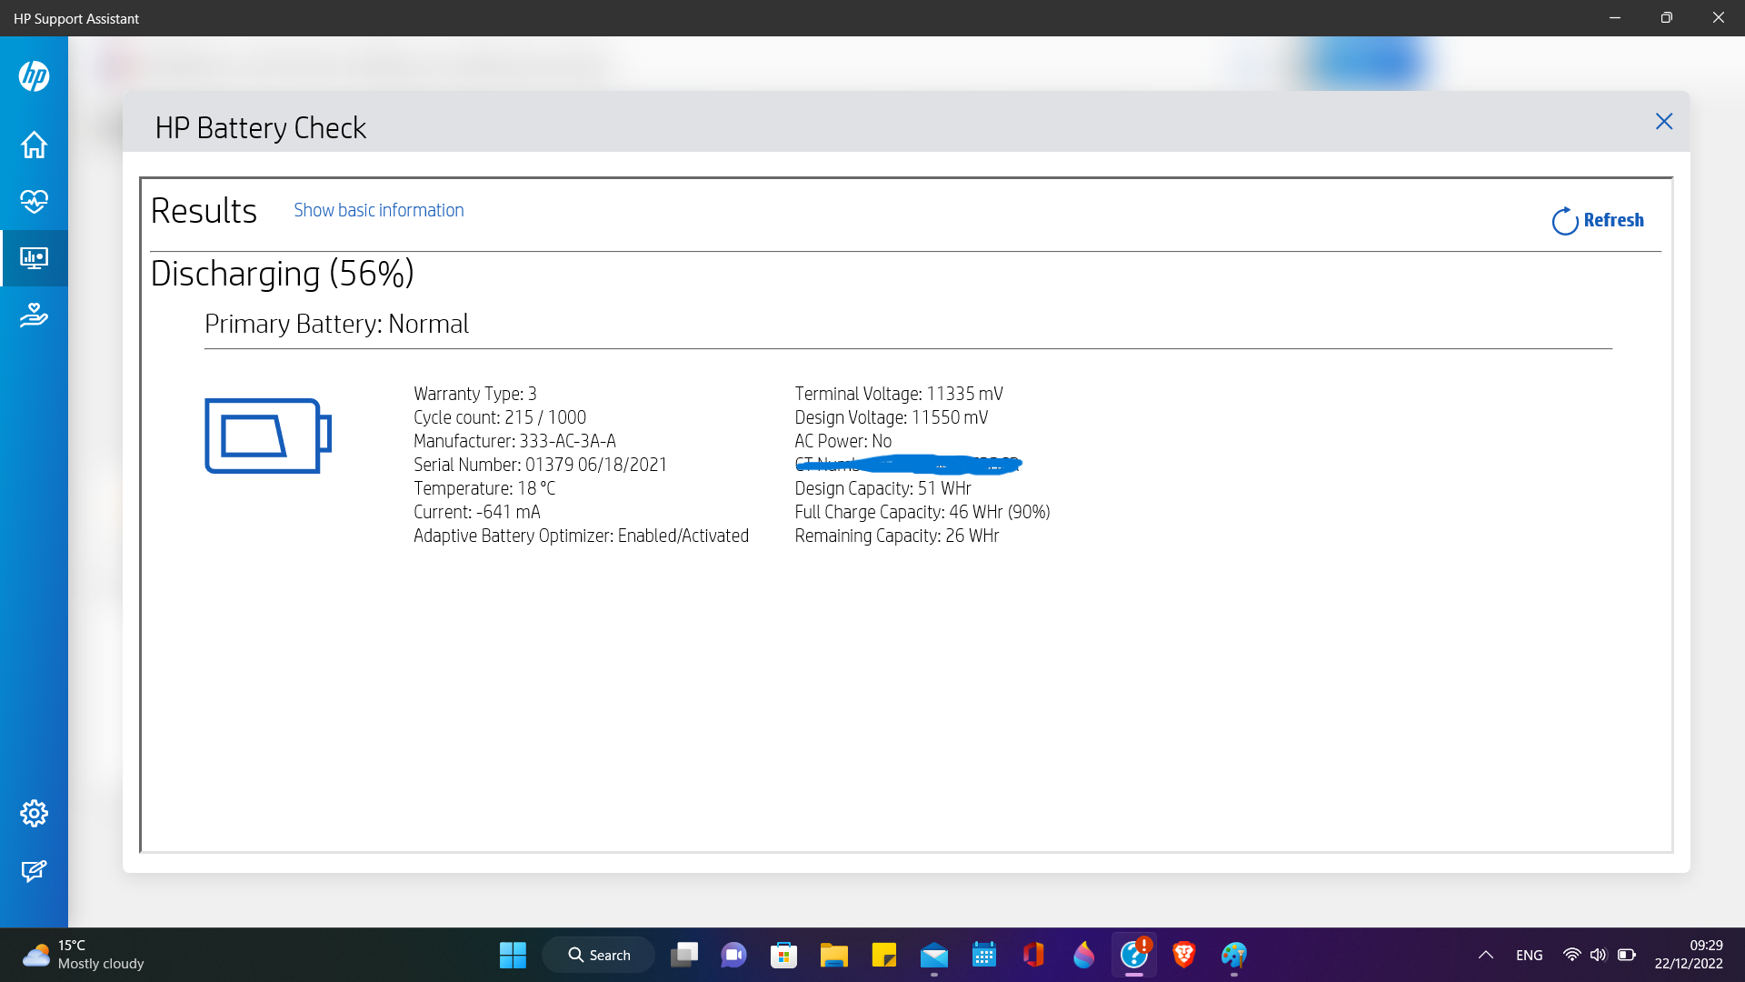1745x982 pixels.
Task: Open the Paint app on taskbar
Action: click(x=1233, y=955)
